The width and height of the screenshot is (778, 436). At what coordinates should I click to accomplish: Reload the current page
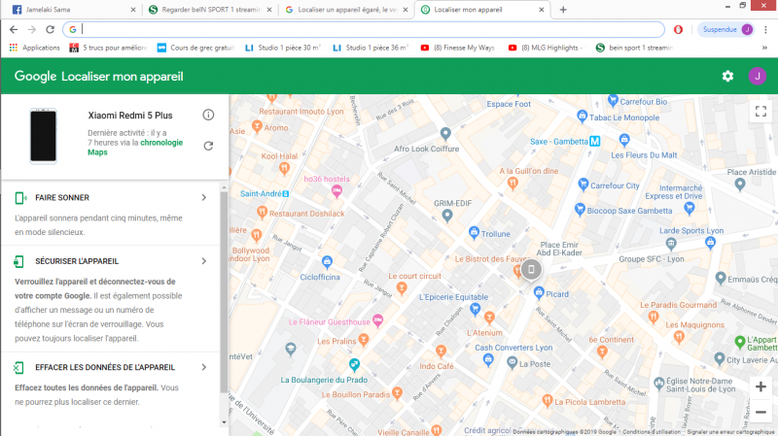pos(50,30)
